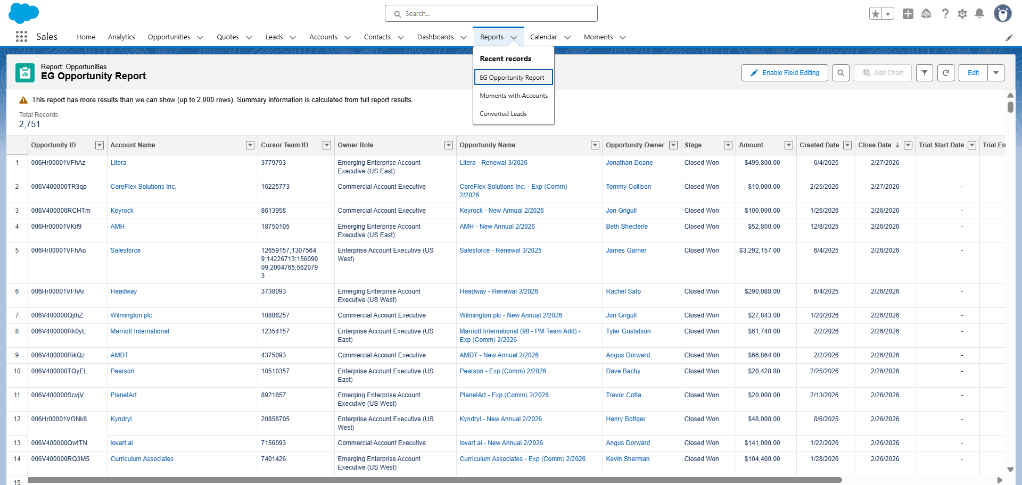
Task: Click the global Search field
Action: 491,13
